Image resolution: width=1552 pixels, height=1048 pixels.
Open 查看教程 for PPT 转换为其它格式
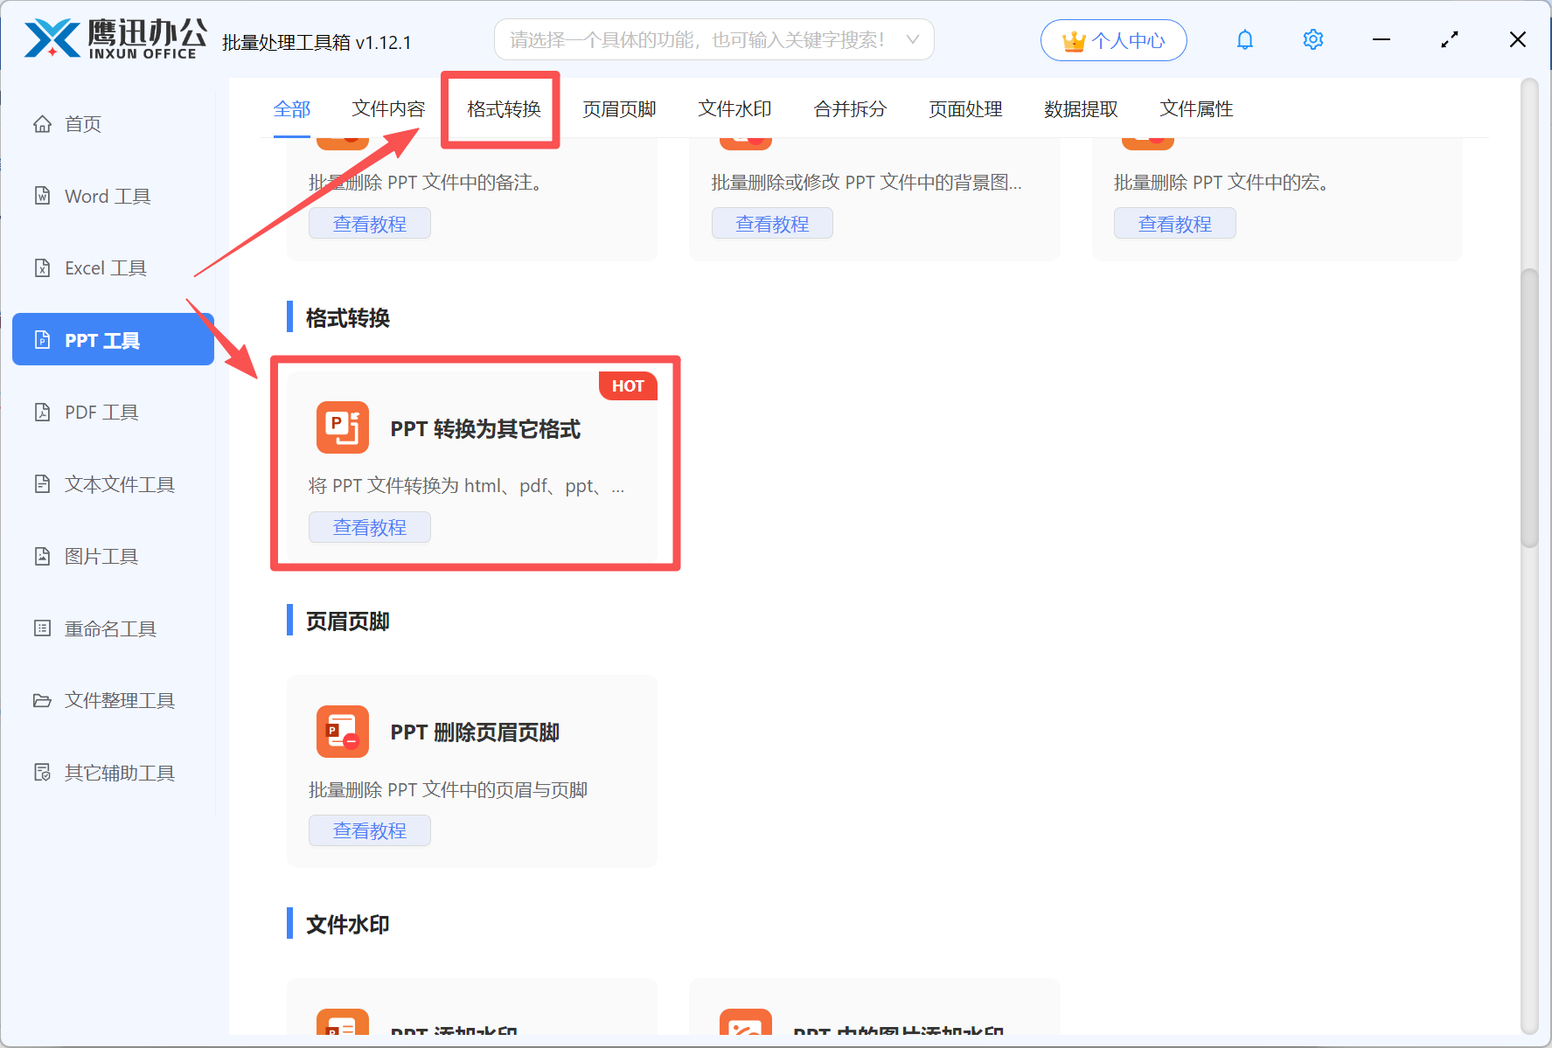click(369, 526)
